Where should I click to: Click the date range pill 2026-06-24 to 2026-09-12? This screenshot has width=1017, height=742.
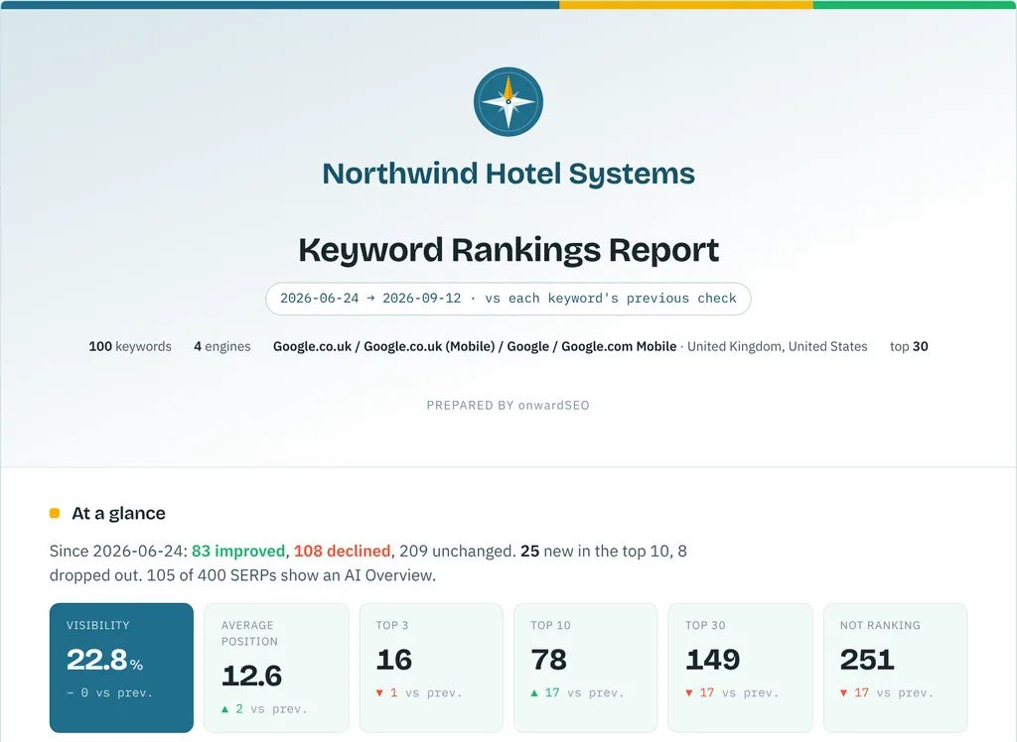[x=508, y=299]
